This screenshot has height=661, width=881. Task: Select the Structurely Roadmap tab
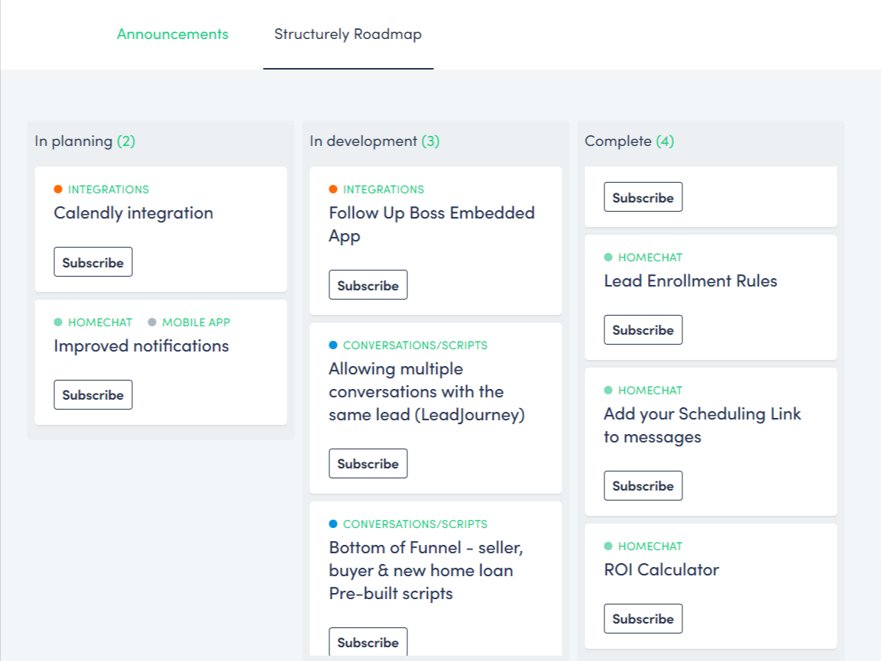[x=348, y=34]
